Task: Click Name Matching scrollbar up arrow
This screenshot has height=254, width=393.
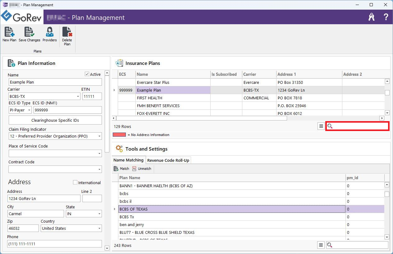Action: [x=387, y=185]
